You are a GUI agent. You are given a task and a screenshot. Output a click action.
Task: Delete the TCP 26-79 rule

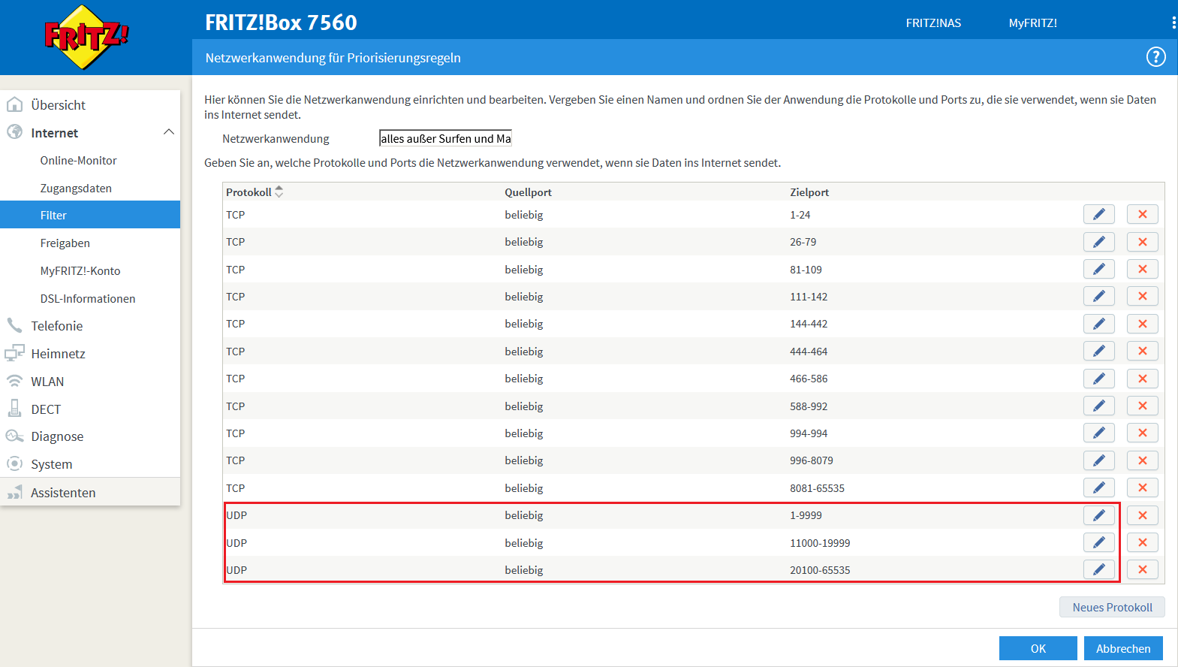(x=1142, y=242)
